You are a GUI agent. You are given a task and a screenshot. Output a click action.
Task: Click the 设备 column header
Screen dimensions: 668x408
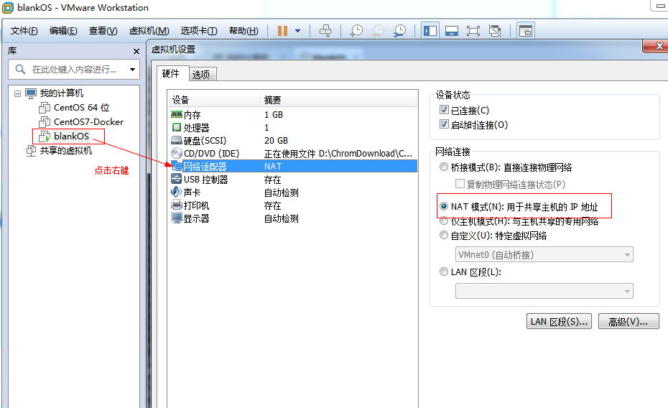point(213,100)
